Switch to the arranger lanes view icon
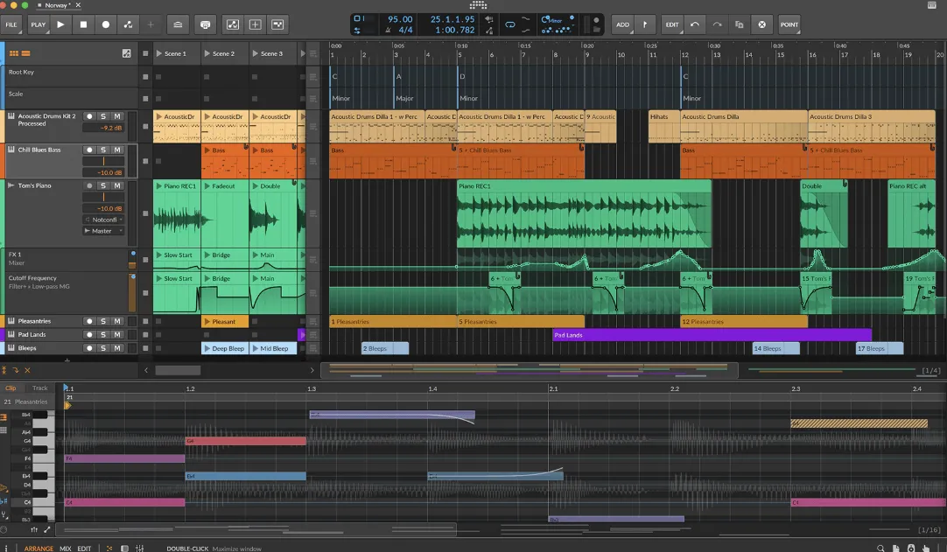 pyautogui.click(x=26, y=53)
